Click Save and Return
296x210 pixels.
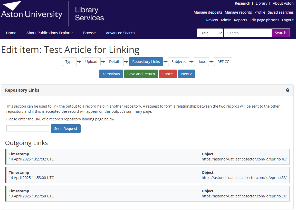[141, 74]
